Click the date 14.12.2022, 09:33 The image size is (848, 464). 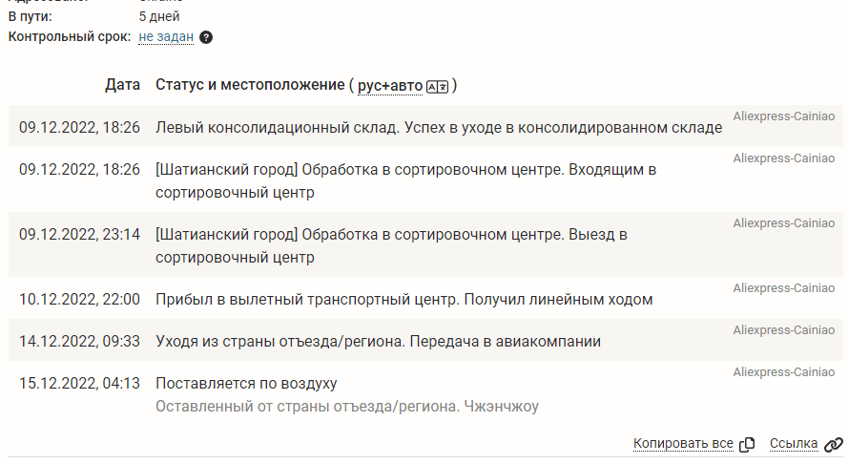coord(79,341)
